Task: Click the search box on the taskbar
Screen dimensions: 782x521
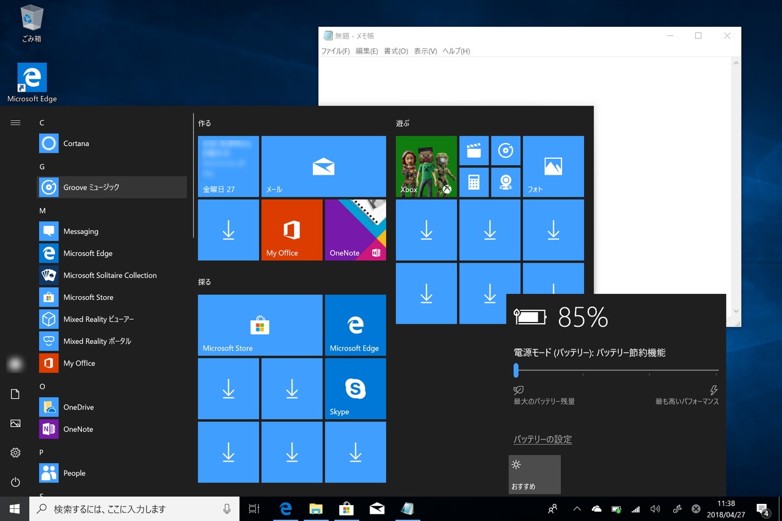Action: coord(134,509)
